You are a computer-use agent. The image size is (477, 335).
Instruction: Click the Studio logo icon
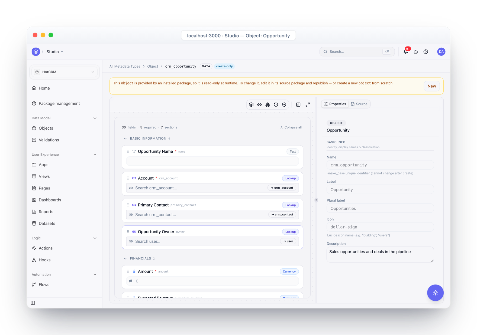tap(36, 51)
